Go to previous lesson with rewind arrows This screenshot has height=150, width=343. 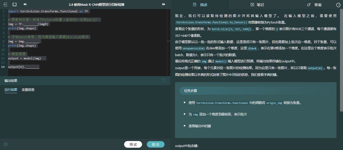click(25, 4)
